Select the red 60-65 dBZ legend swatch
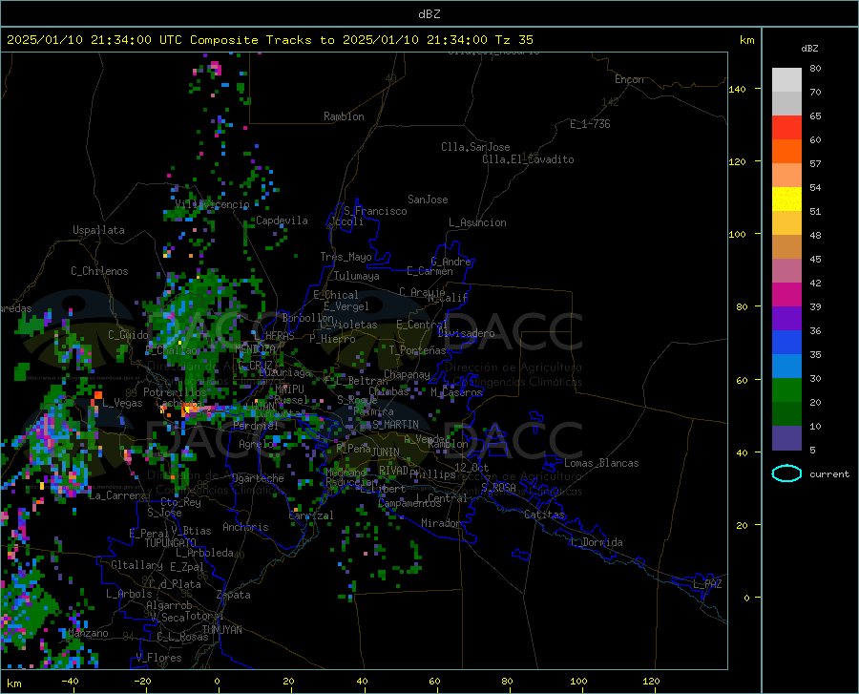 click(786, 128)
